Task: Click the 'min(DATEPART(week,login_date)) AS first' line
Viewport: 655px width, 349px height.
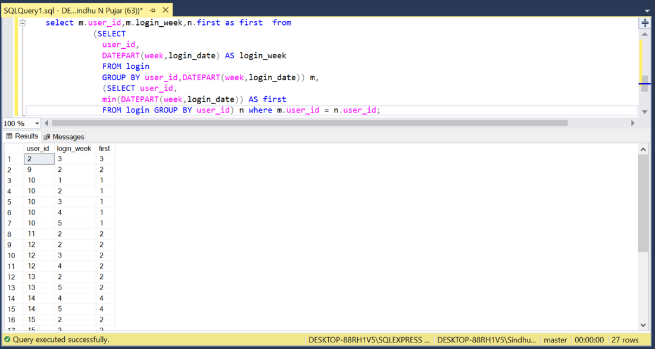Action: point(194,99)
